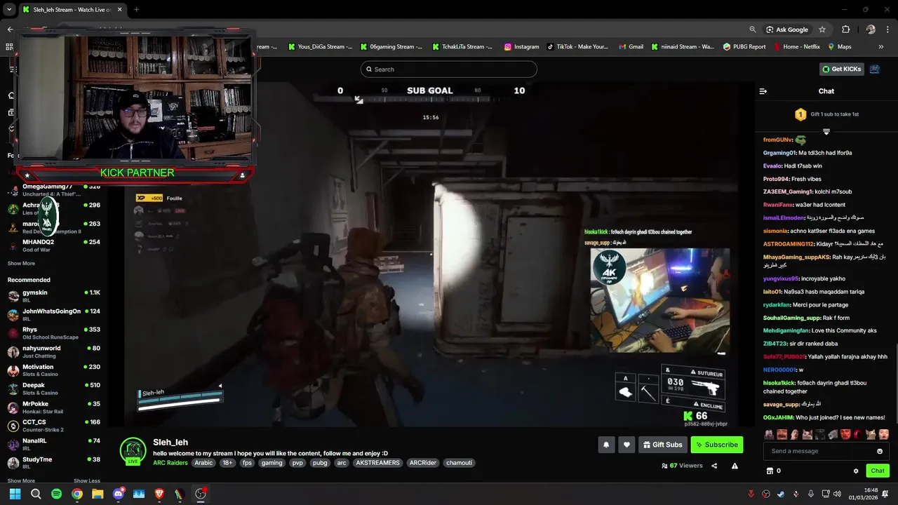Viewport: 898px width, 505px height.
Task: Open the share stream icon
Action: point(714,466)
